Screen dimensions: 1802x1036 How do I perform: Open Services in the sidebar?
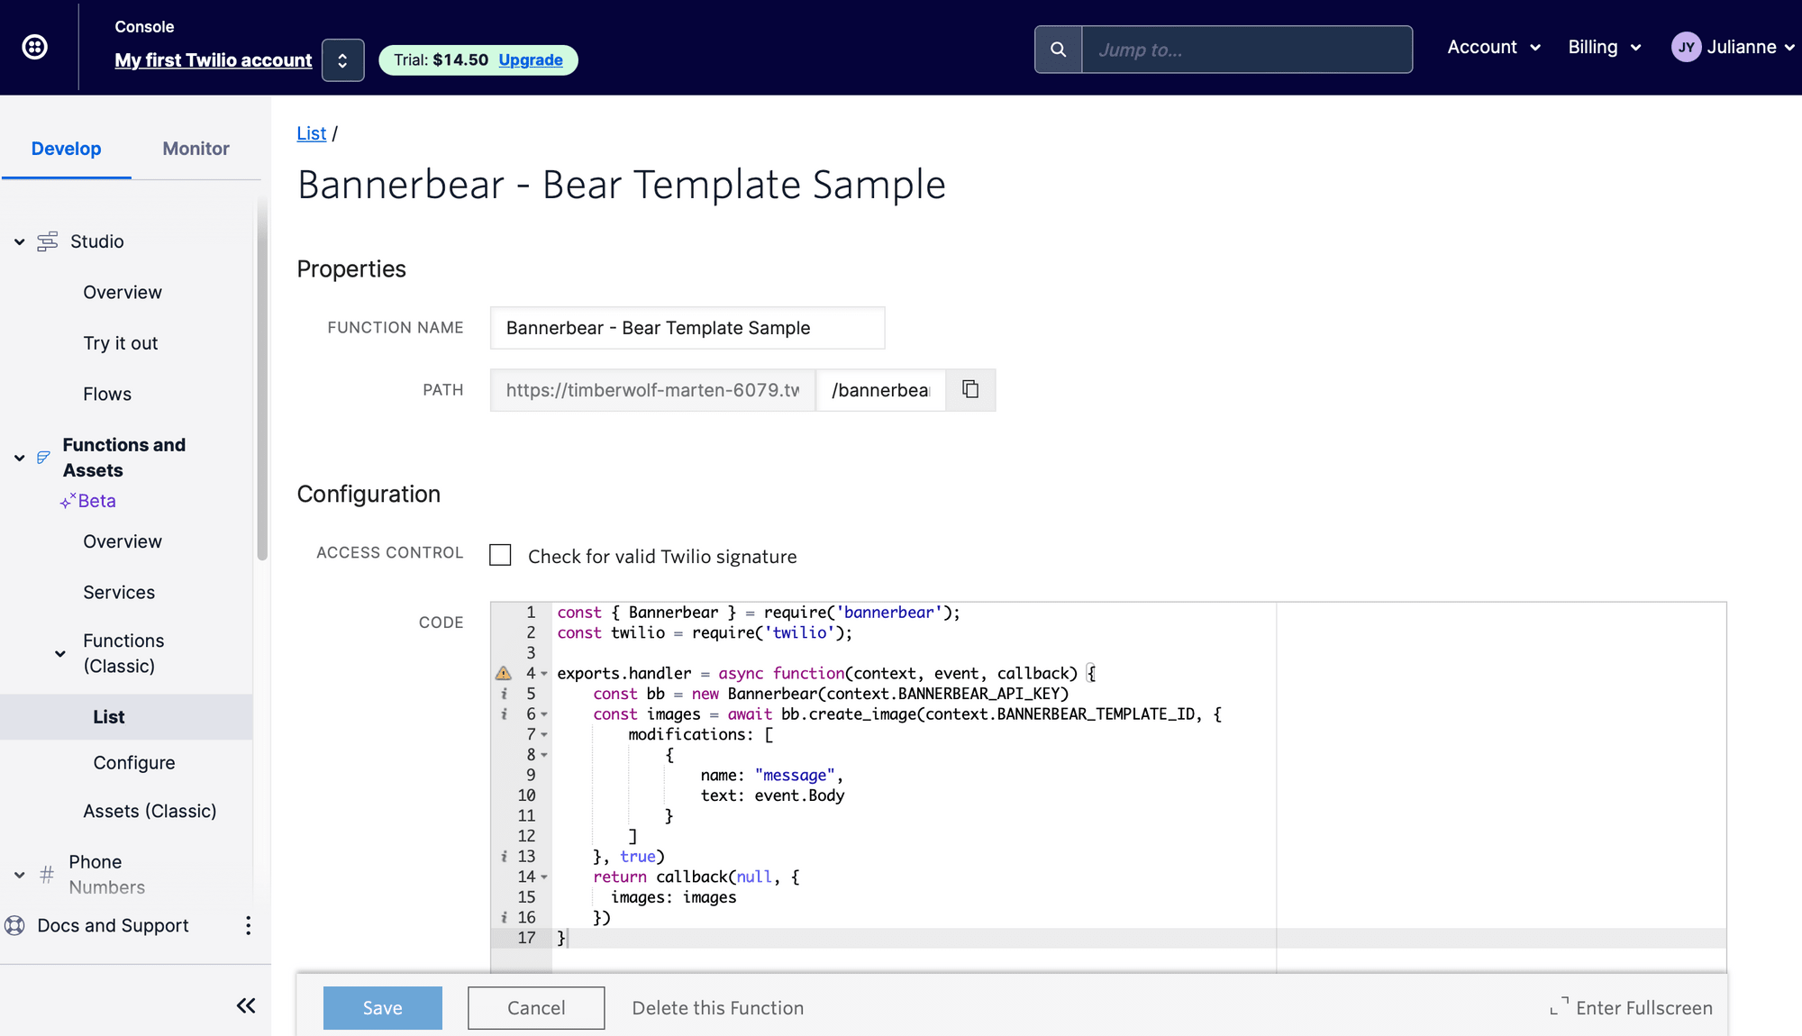pyautogui.click(x=119, y=592)
